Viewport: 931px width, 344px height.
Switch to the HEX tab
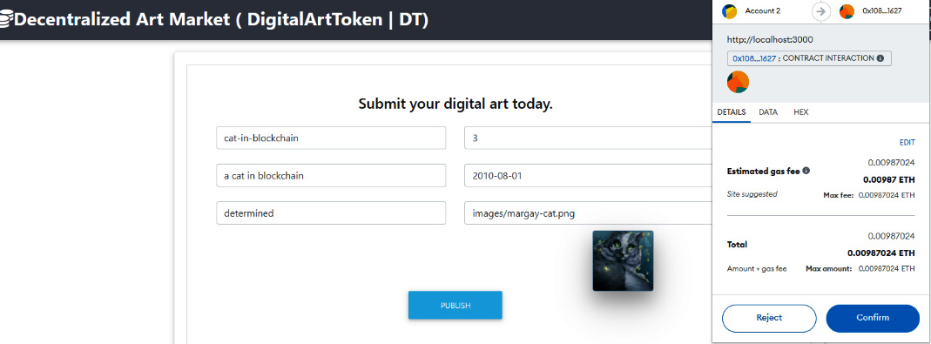click(800, 111)
